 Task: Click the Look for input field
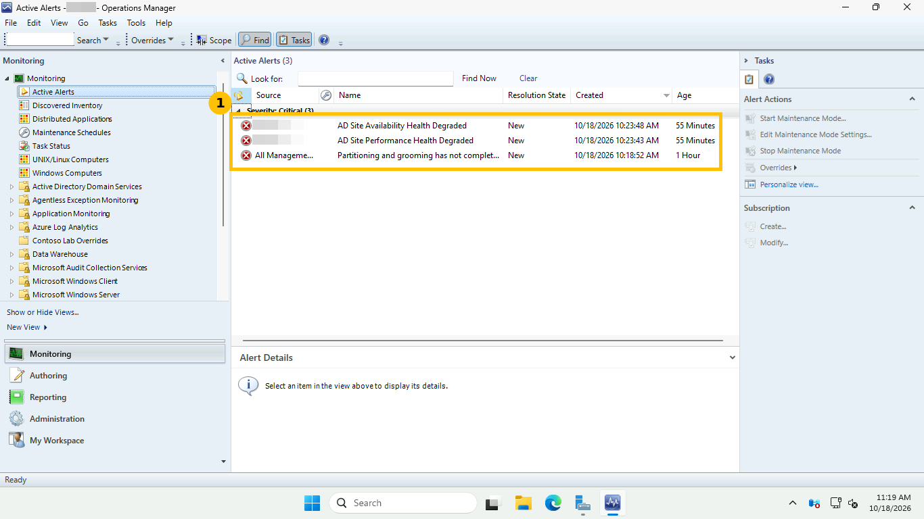(x=375, y=78)
